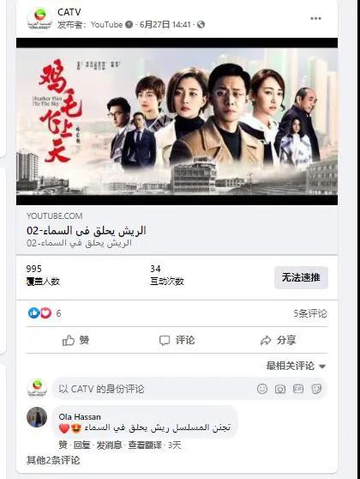The height and width of the screenshot is (479, 360).
Task: Select the 评论 action tab
Action: click(177, 340)
